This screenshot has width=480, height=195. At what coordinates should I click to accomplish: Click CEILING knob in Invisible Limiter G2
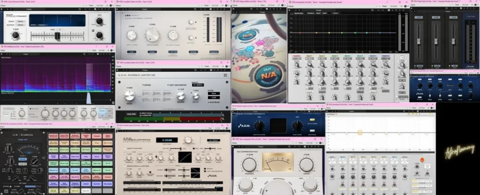click(x=180, y=96)
